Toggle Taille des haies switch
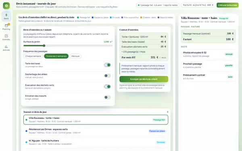This screenshot has height=151, width=242. pos(107,65)
